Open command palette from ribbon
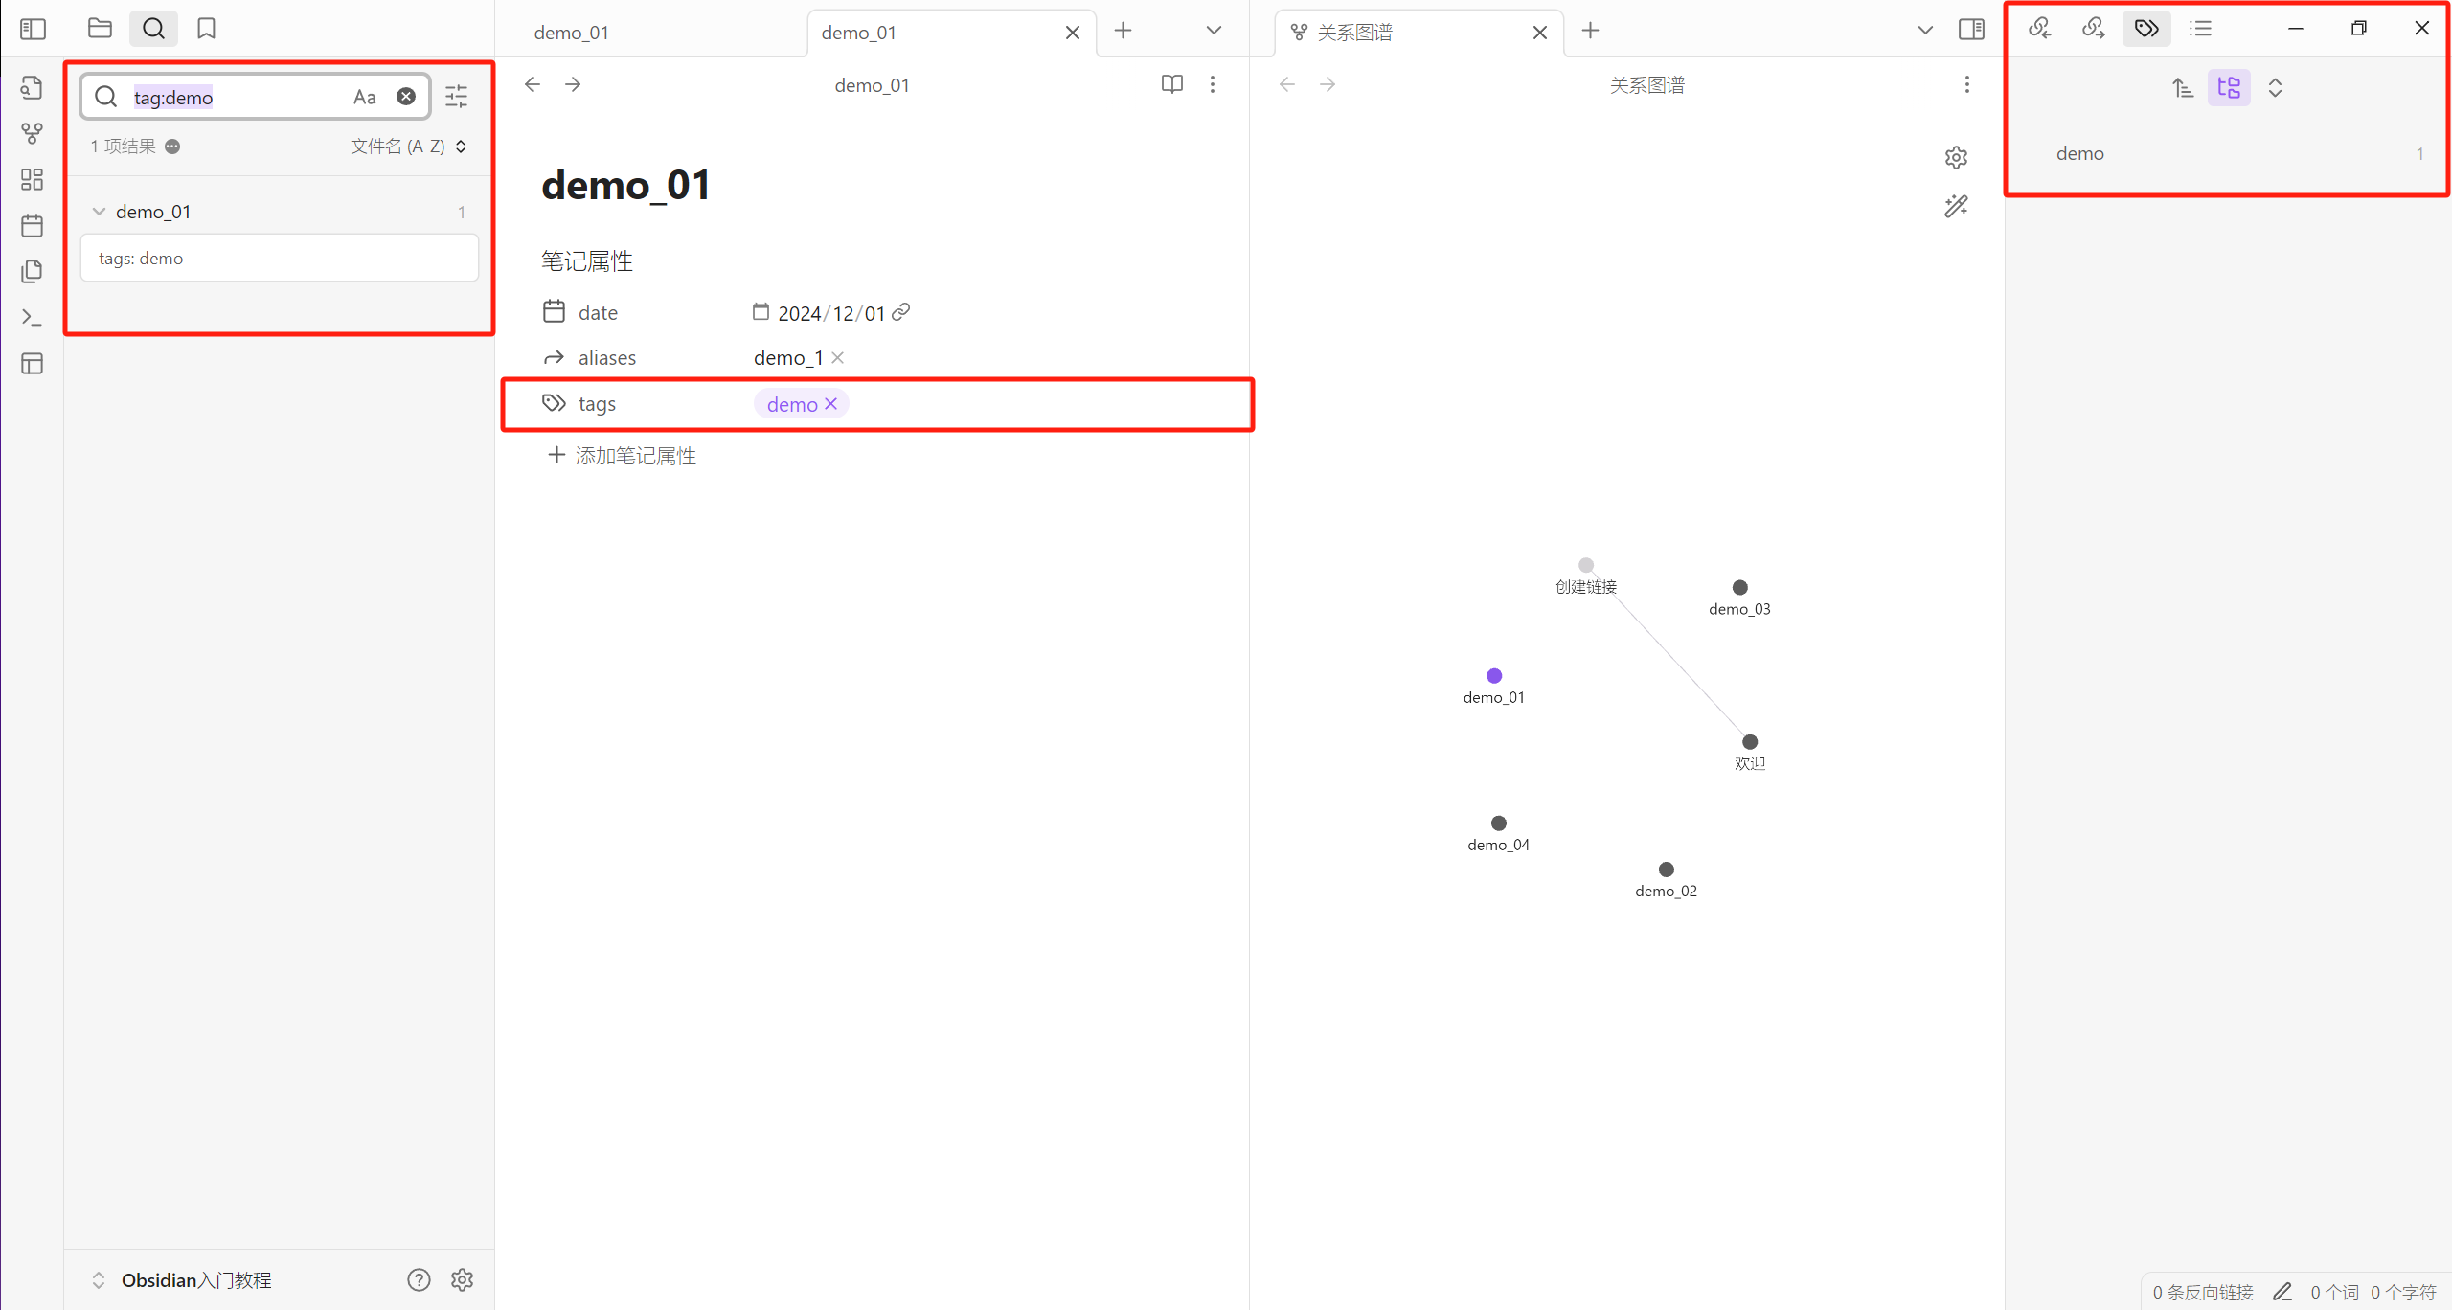This screenshot has height=1310, width=2452. coord(32,317)
